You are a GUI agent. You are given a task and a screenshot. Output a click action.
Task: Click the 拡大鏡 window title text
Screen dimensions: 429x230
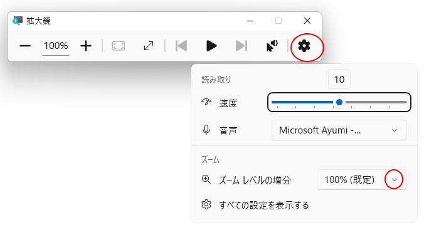tap(39, 21)
